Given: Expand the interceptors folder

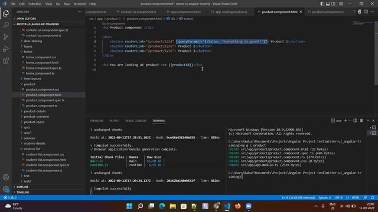Looking at the screenshot, I should pyautogui.click(x=32, y=78).
